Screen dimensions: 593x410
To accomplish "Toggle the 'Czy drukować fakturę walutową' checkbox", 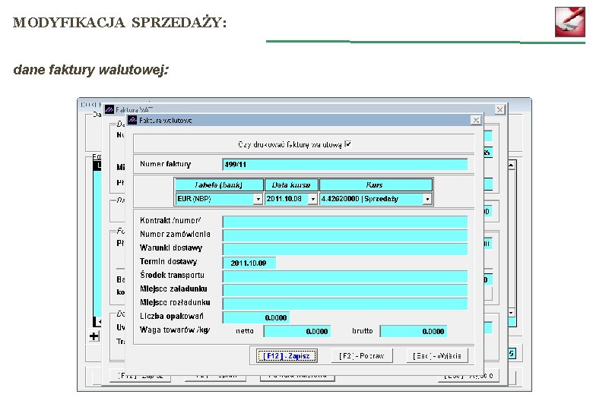I will (x=348, y=143).
